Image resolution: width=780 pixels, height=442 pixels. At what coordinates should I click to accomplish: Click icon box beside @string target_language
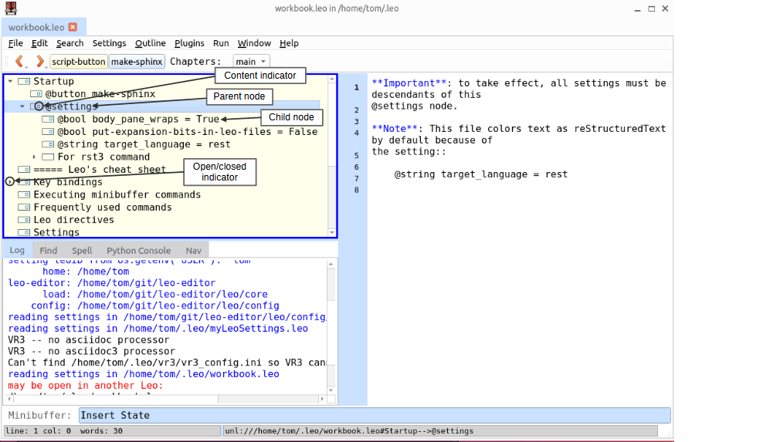click(48, 144)
